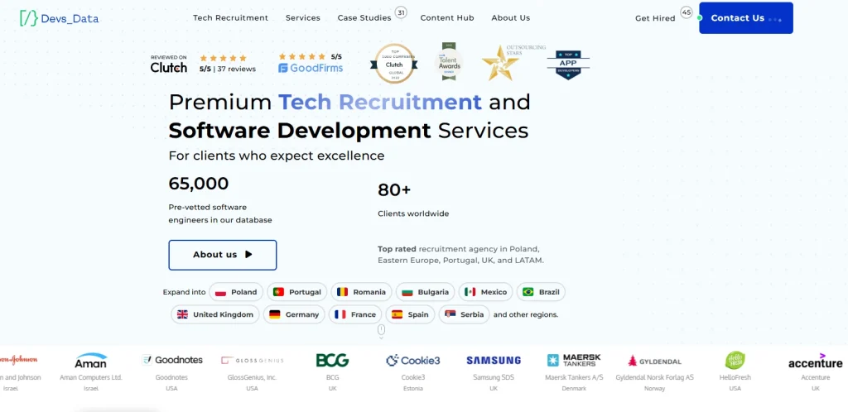This screenshot has width=848, height=412.
Task: Click the 'Clients worldwide' text
Action: tap(413, 213)
